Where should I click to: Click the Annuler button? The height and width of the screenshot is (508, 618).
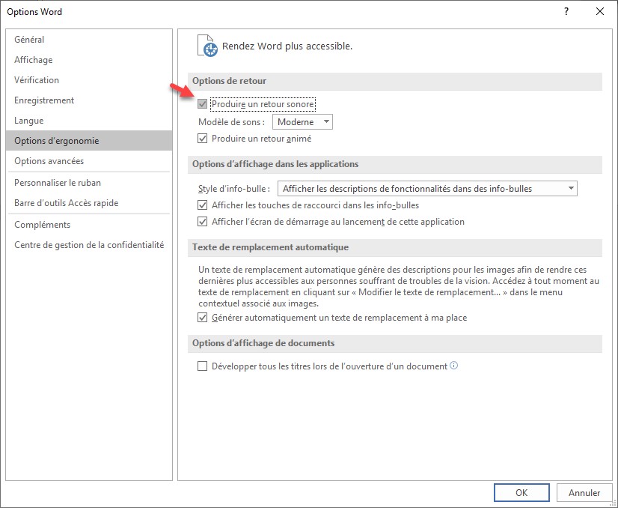pos(584,492)
